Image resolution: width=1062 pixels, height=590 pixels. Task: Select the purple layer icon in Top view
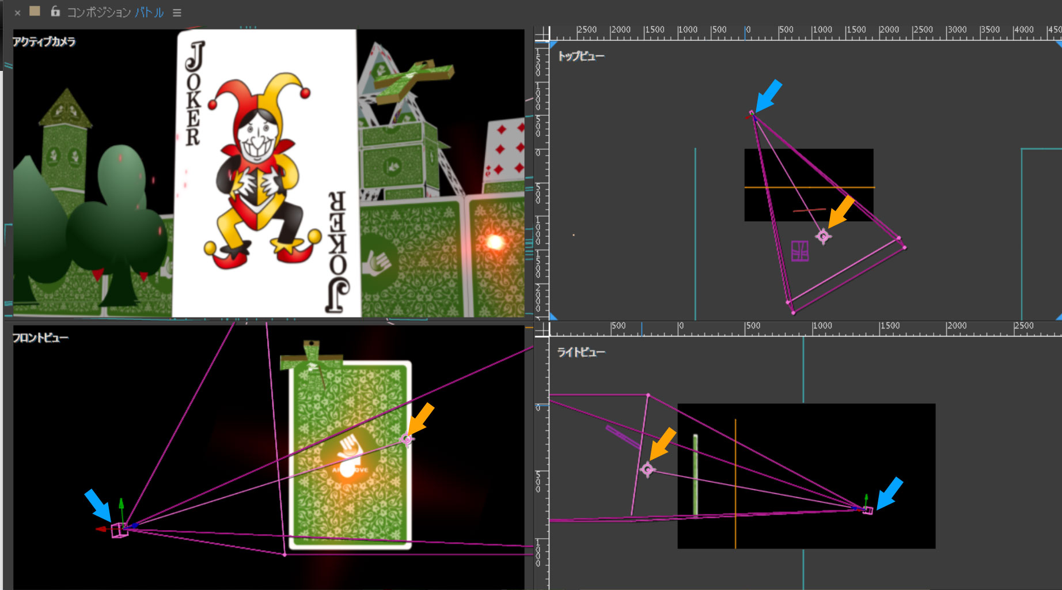799,251
